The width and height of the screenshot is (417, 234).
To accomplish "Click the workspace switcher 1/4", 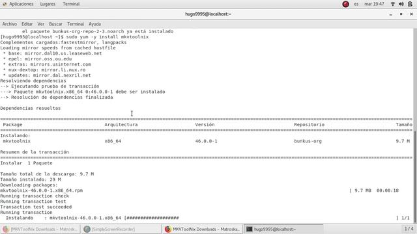I will click(x=409, y=229).
